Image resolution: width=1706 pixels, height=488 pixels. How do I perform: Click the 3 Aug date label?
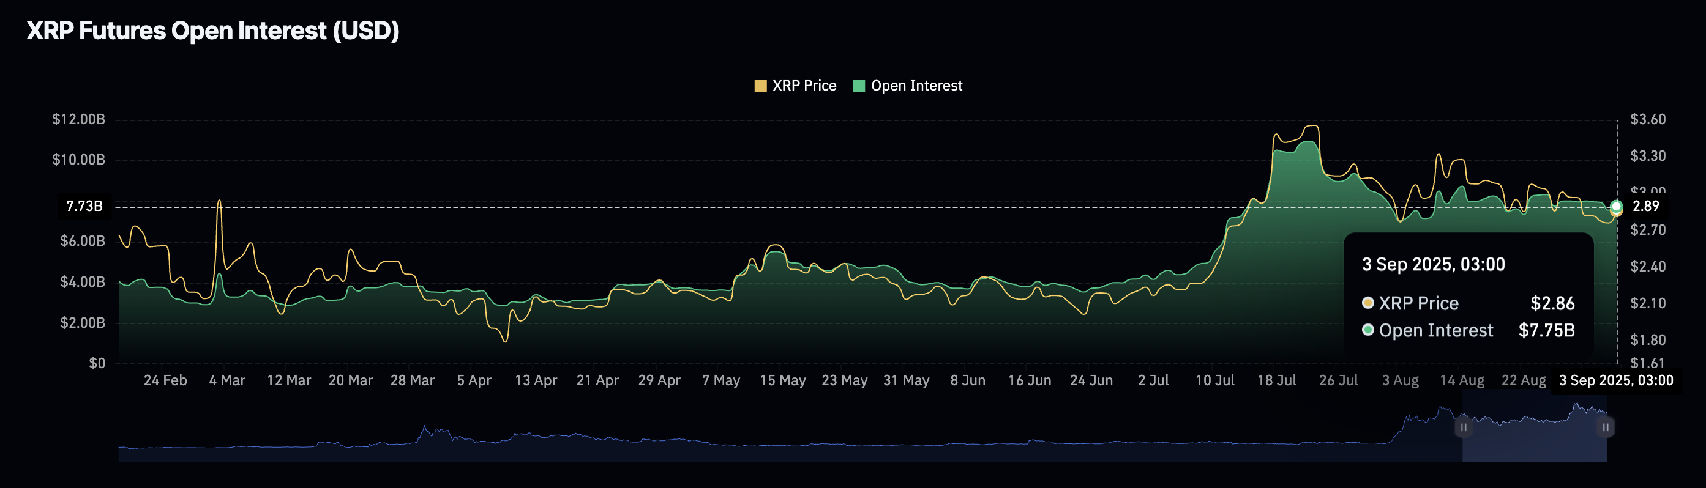tap(1401, 381)
